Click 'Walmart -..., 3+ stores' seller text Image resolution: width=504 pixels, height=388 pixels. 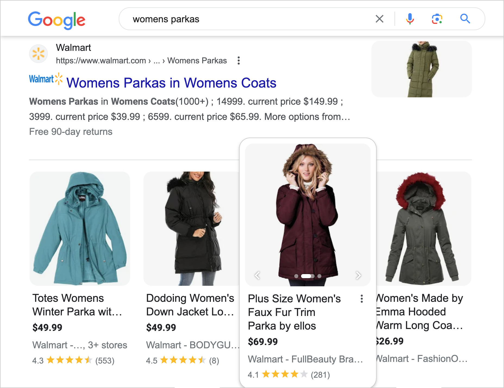[80, 345]
